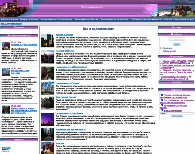Screen dimensions: 195x154
Task: Open article heading link 'Недвижимость России'
Action: pos(67,83)
